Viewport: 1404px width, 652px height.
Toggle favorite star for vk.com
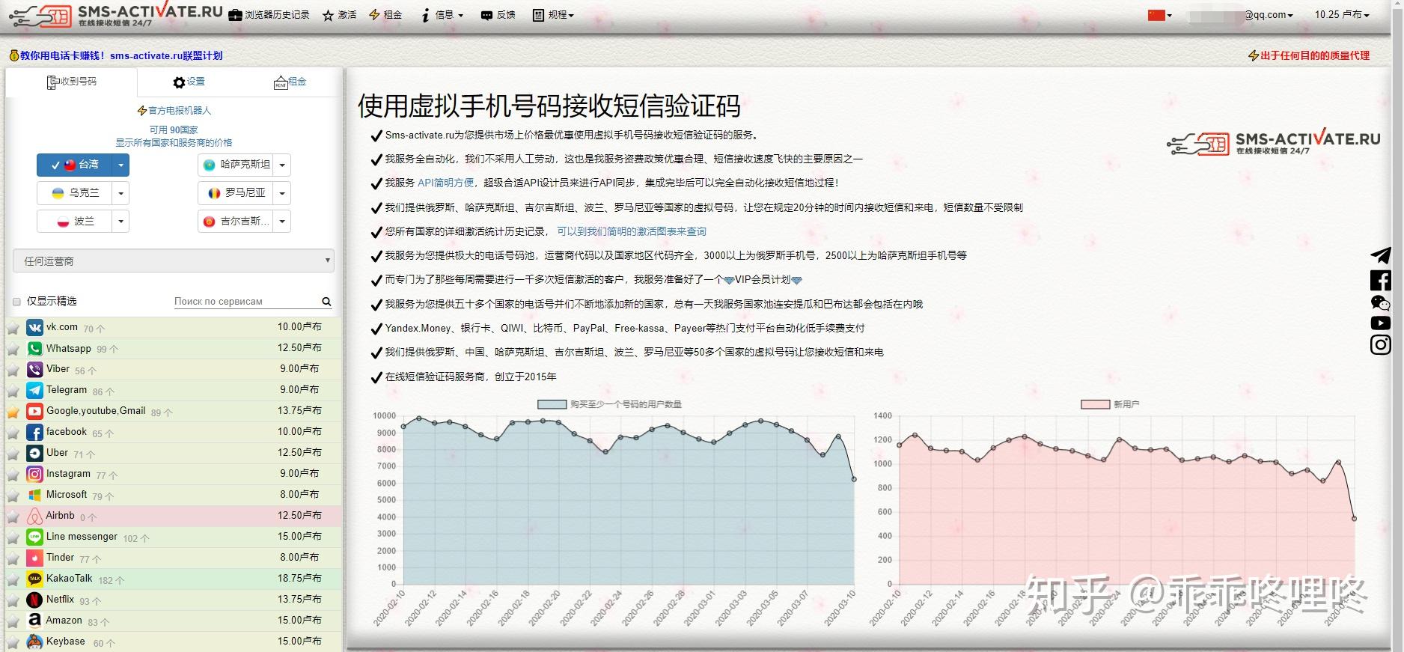pos(13,329)
